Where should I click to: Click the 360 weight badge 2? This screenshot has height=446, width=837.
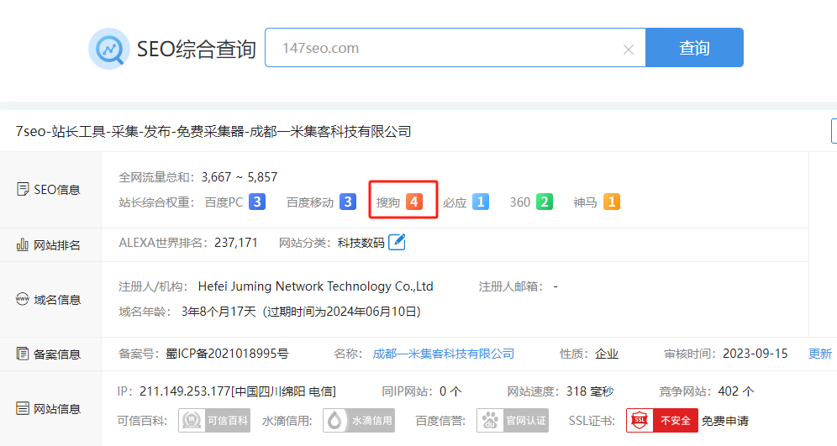tap(545, 202)
